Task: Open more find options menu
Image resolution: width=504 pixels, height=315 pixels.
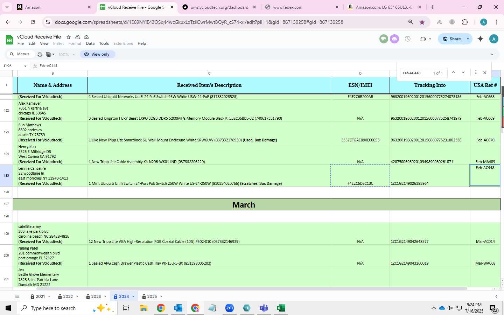Action: click(476, 72)
